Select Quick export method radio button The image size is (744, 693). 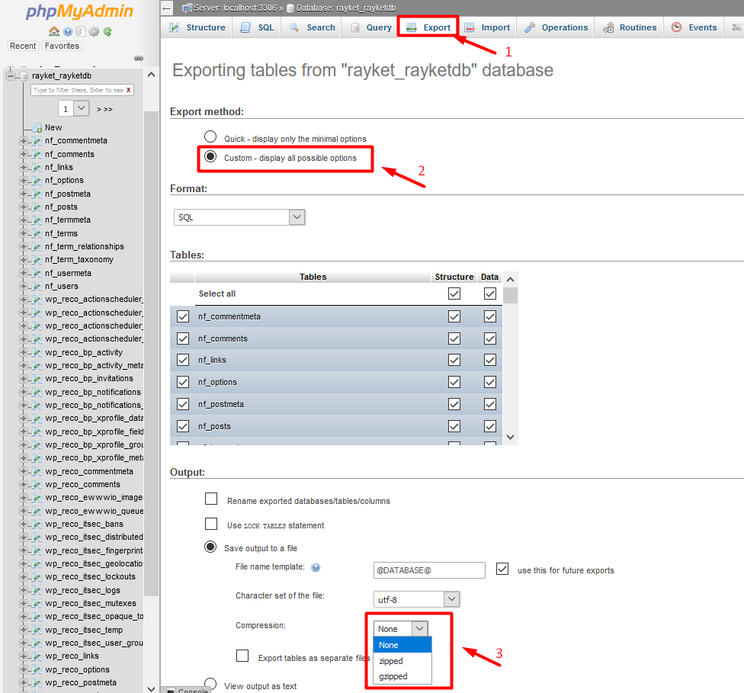(210, 137)
